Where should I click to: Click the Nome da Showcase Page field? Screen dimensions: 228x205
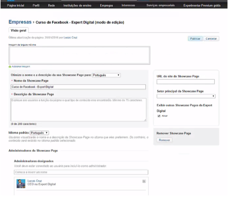[x=78, y=87]
